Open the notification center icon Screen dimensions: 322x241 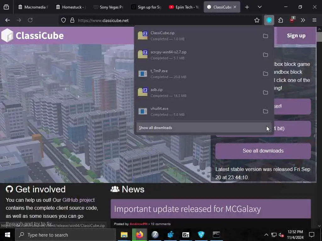(312, 235)
